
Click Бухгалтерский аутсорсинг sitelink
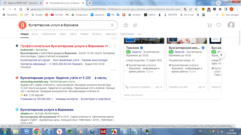pyautogui.click(x=35, y=60)
